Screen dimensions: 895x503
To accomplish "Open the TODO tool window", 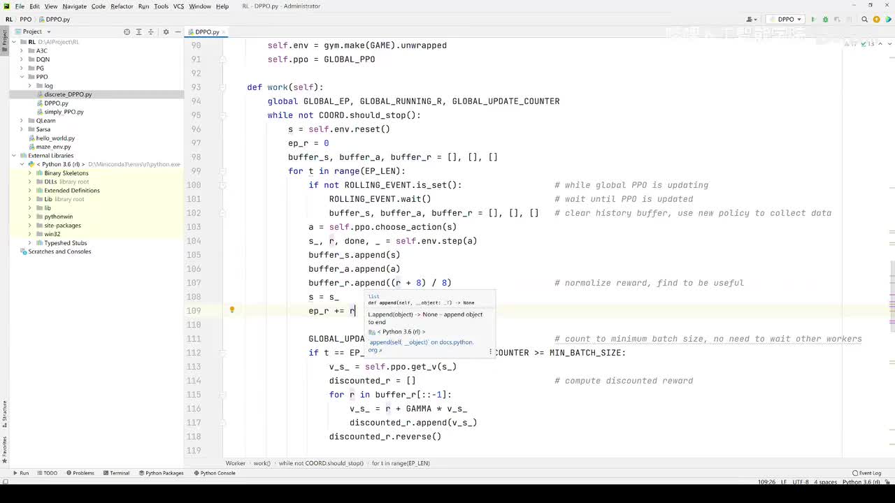I will [47, 473].
